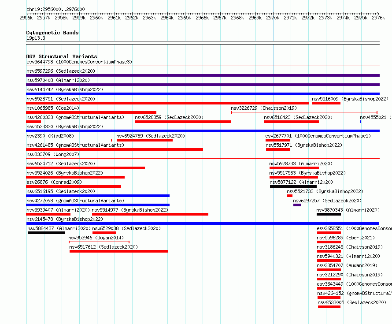Open the nsv6529038 (Sedlazeck2020) label

tap(126, 228)
